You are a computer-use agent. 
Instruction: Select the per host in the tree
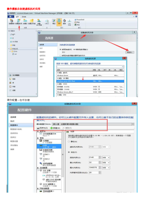point(14,54)
